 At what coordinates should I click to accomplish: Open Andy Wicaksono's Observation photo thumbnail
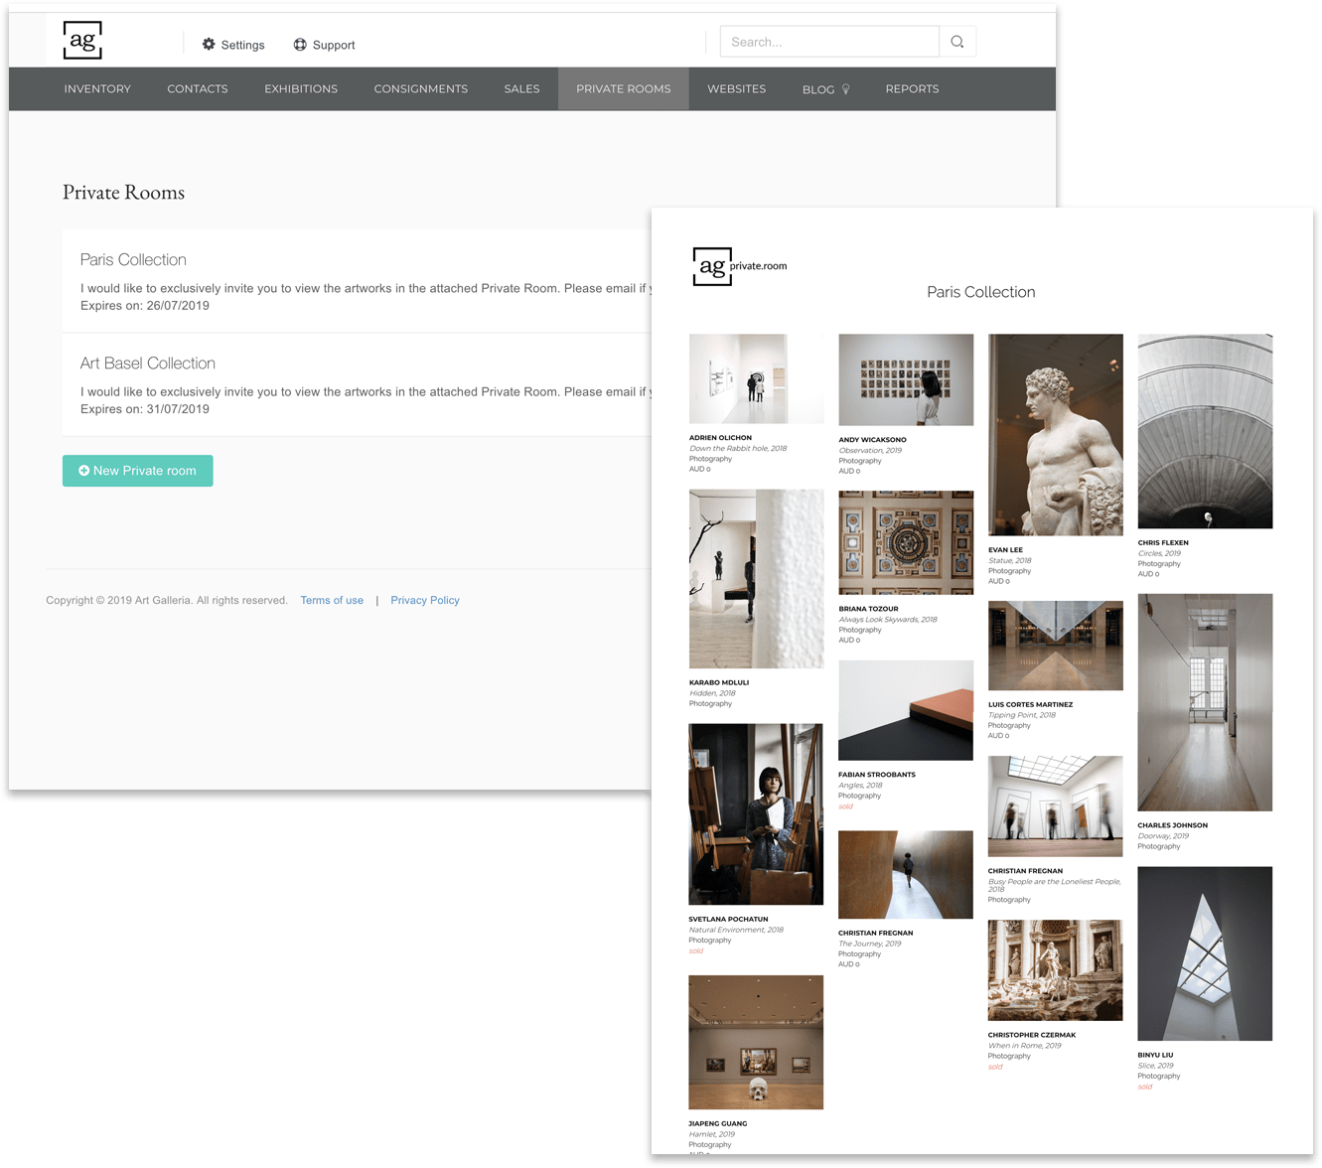[906, 379]
